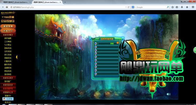Switch to the first browser tab
Screen dimensions: 196x105
(15, 2)
